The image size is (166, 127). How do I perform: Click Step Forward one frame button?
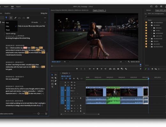(x=102, y=69)
